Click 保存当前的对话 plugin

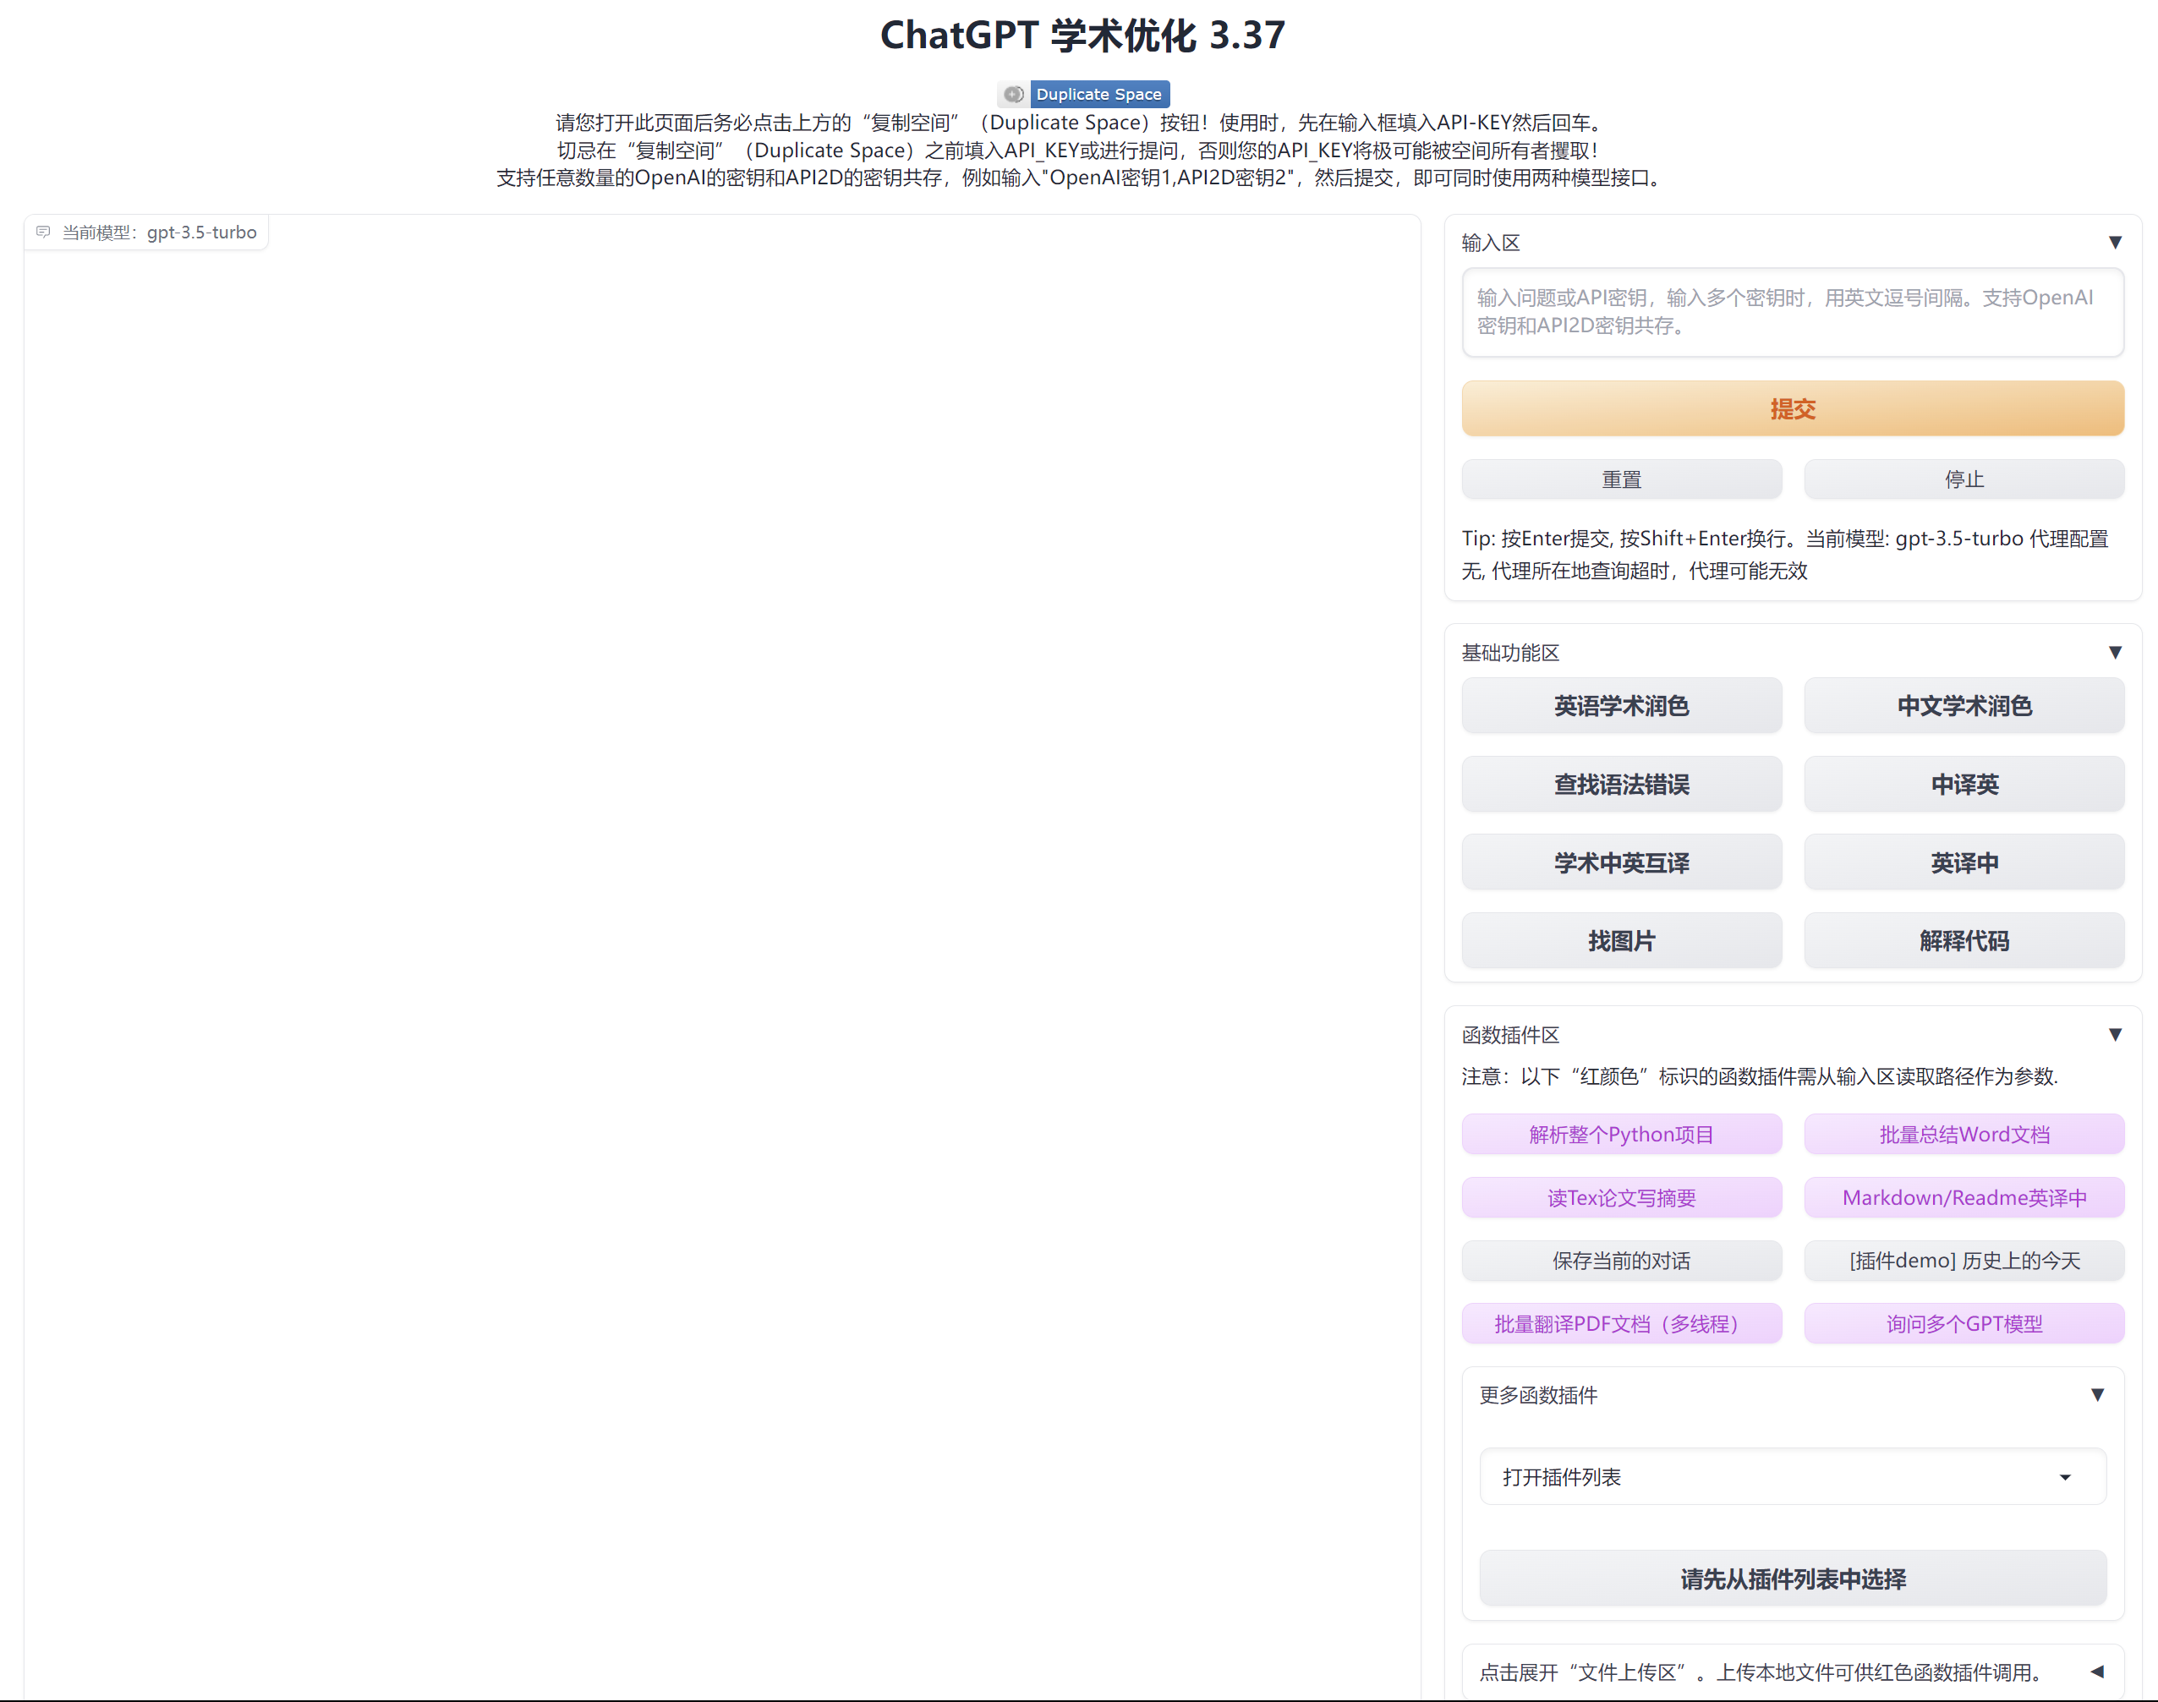pos(1622,1261)
